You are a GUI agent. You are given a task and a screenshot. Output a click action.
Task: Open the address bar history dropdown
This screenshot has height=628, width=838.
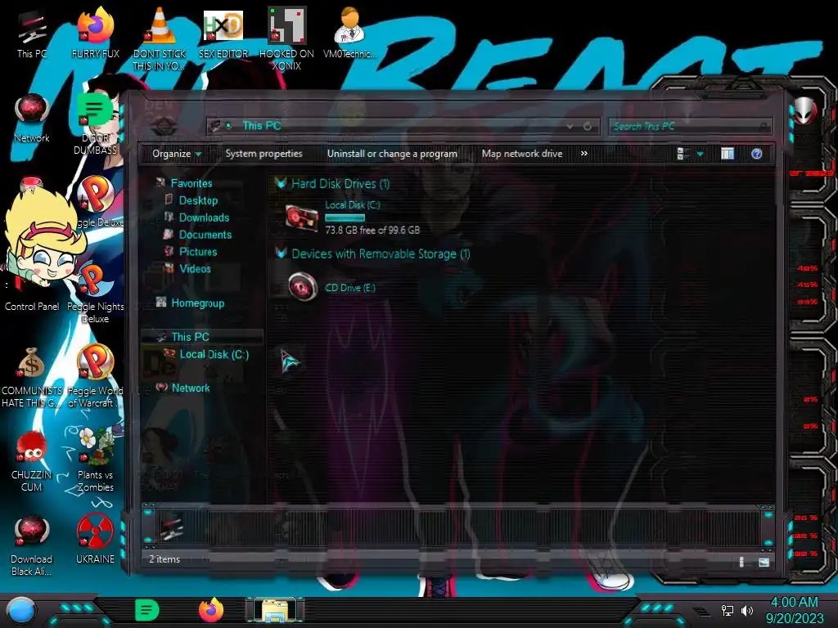click(x=570, y=126)
